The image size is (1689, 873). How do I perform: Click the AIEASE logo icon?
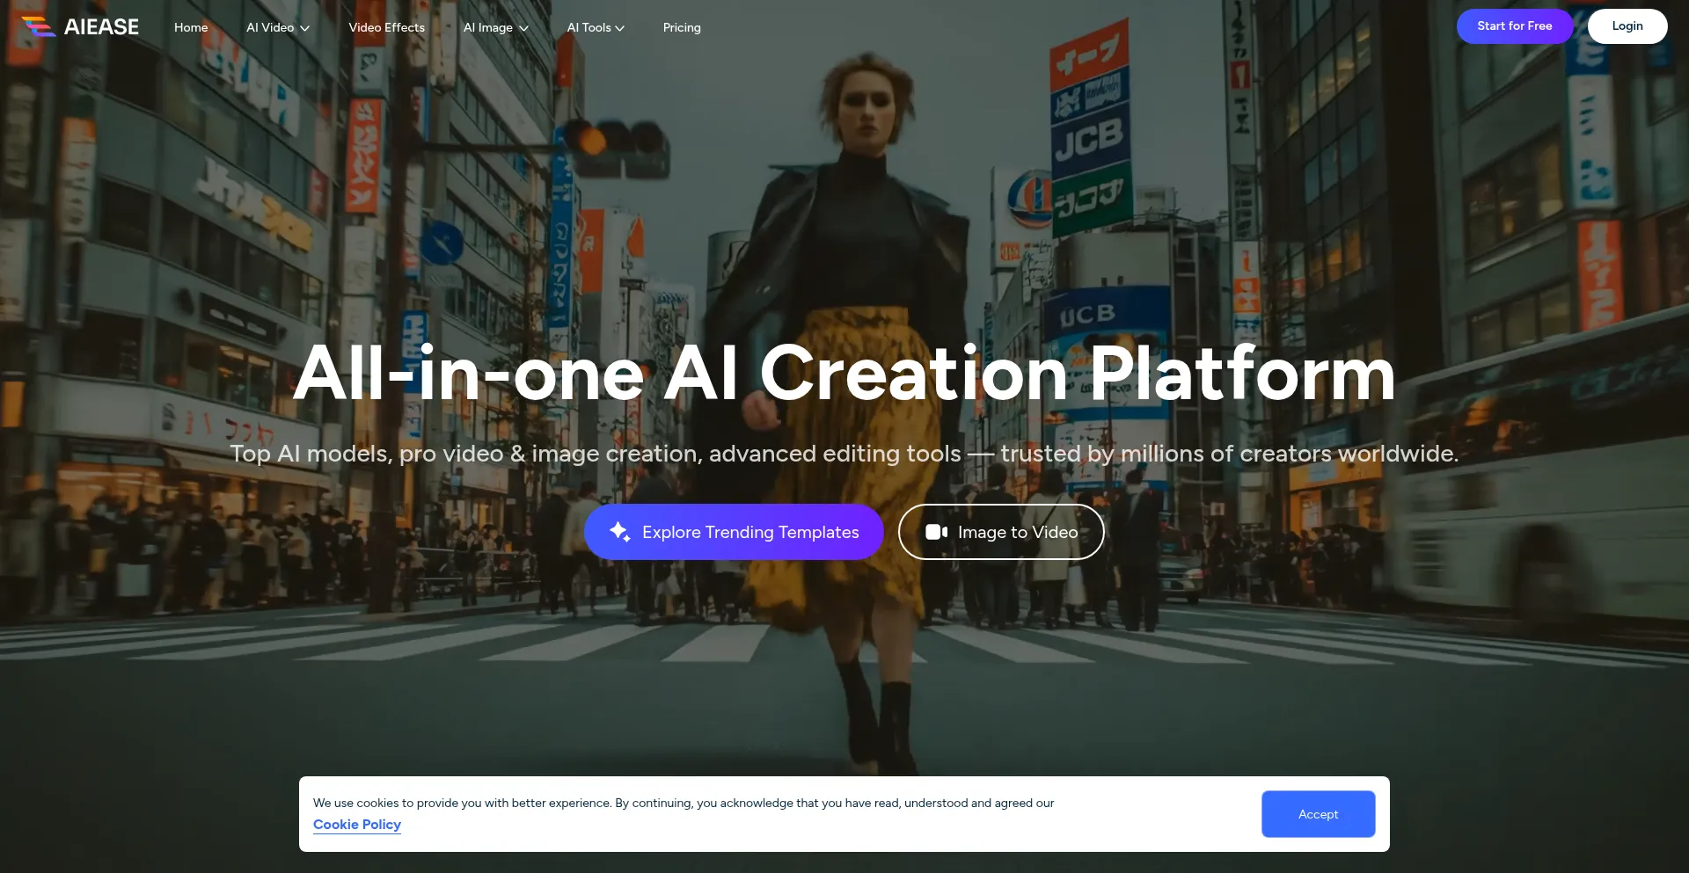(39, 26)
